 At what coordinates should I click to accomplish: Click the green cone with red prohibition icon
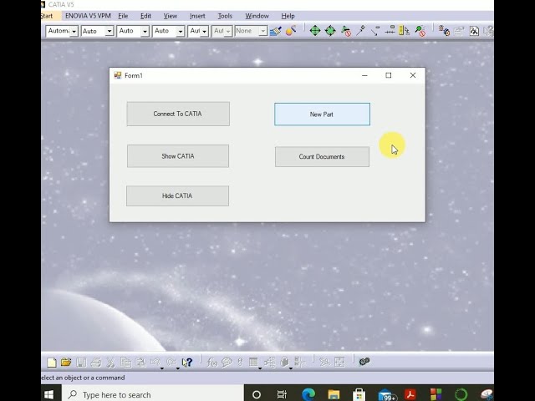point(346,31)
